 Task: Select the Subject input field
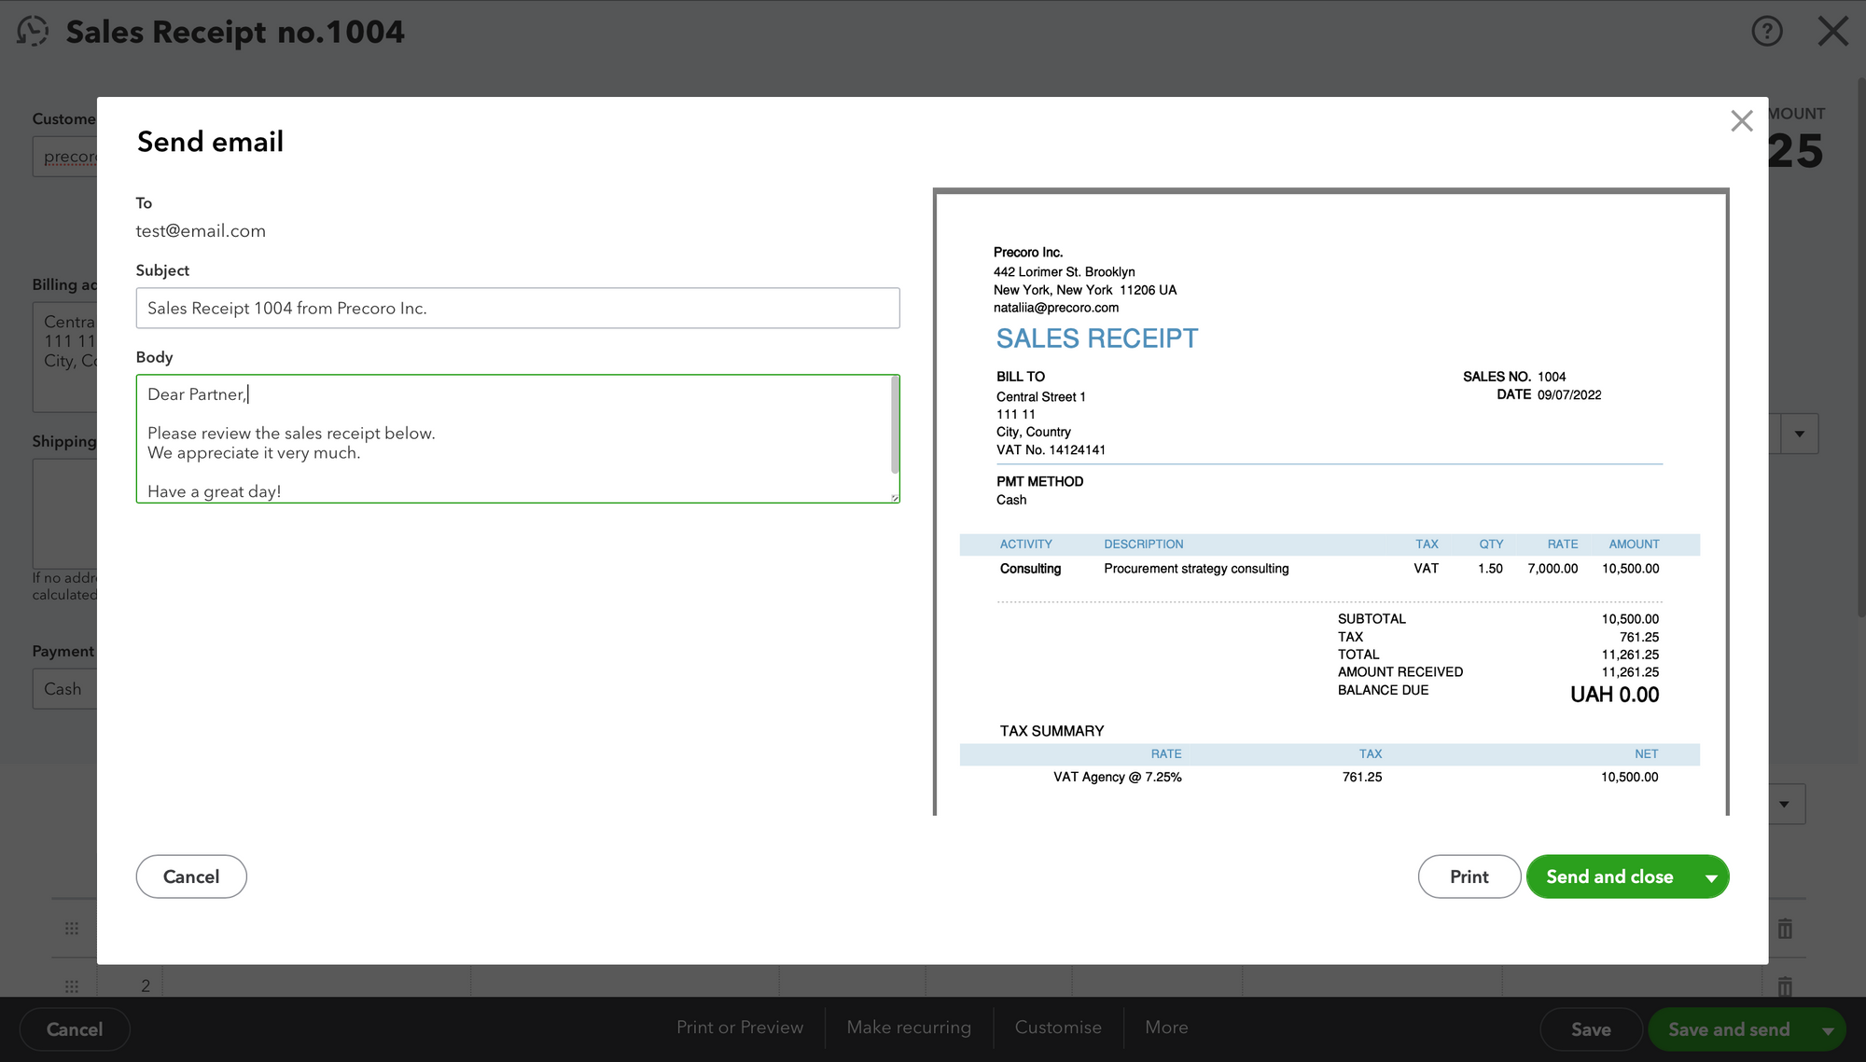pos(518,309)
